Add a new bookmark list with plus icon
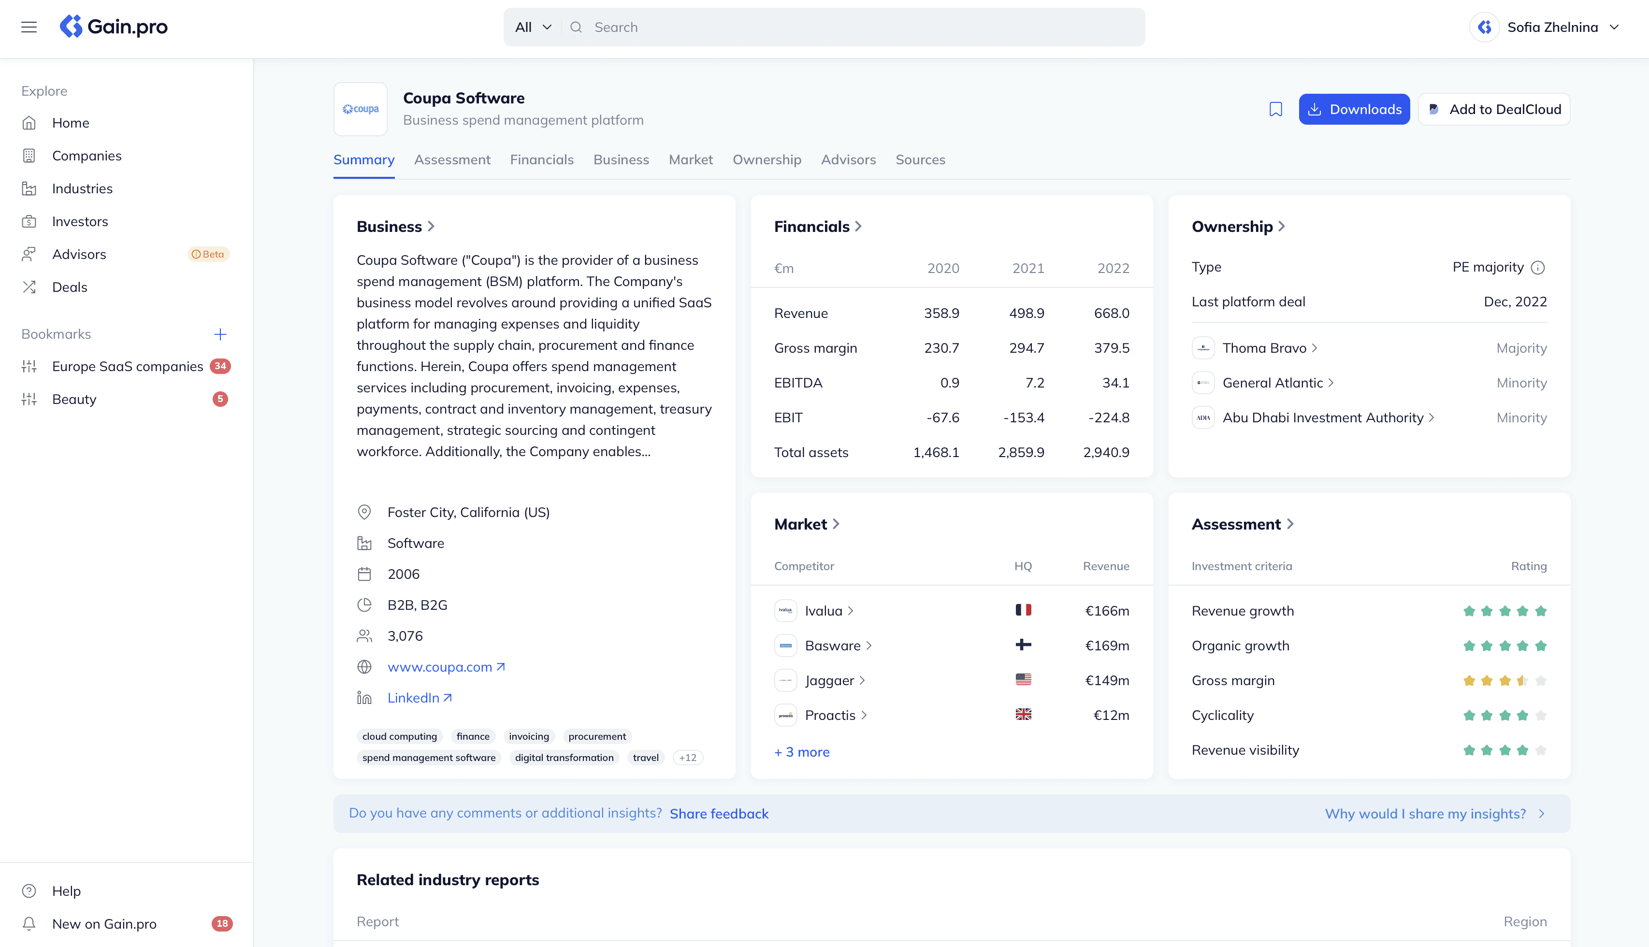This screenshot has width=1649, height=947. click(220, 334)
